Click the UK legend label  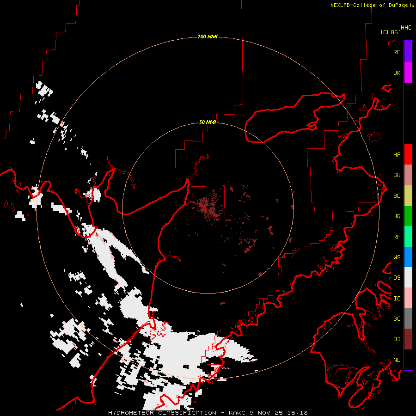(x=397, y=73)
